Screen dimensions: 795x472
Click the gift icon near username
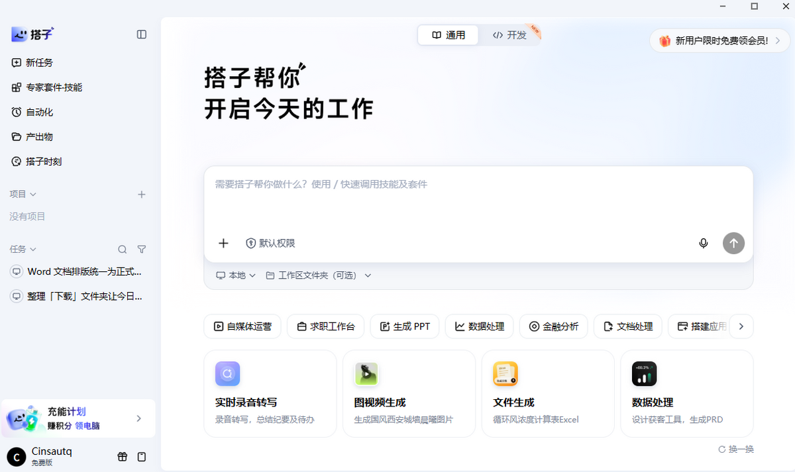tap(122, 457)
